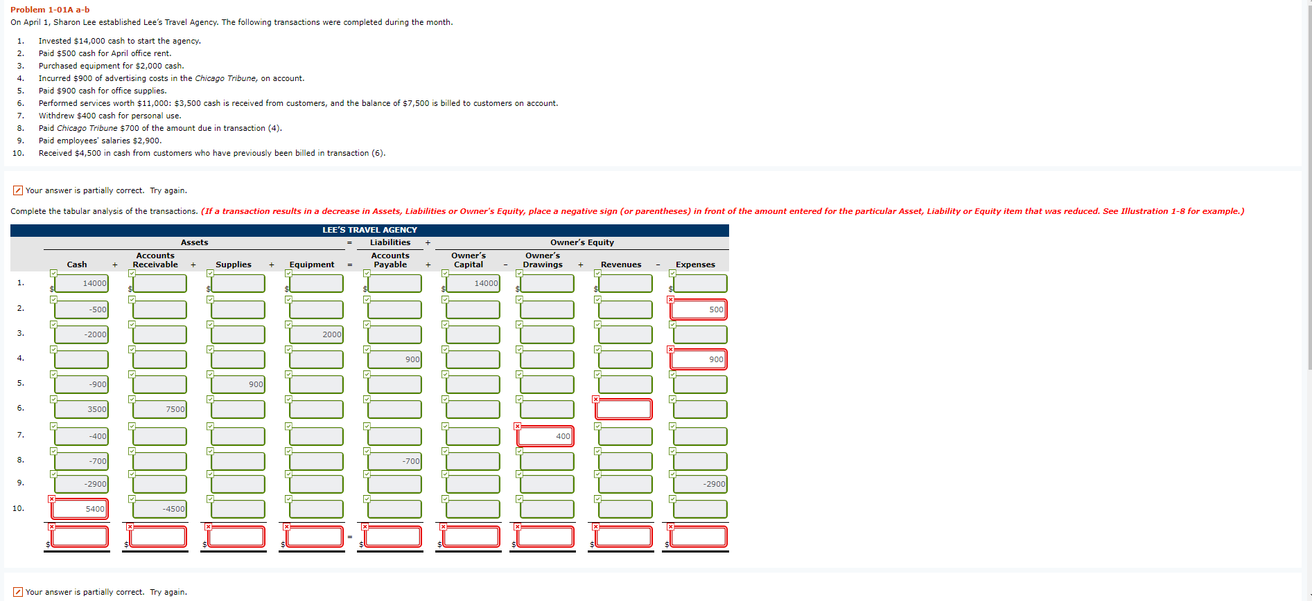Select row 9 Expenses field containing -2900

click(701, 484)
